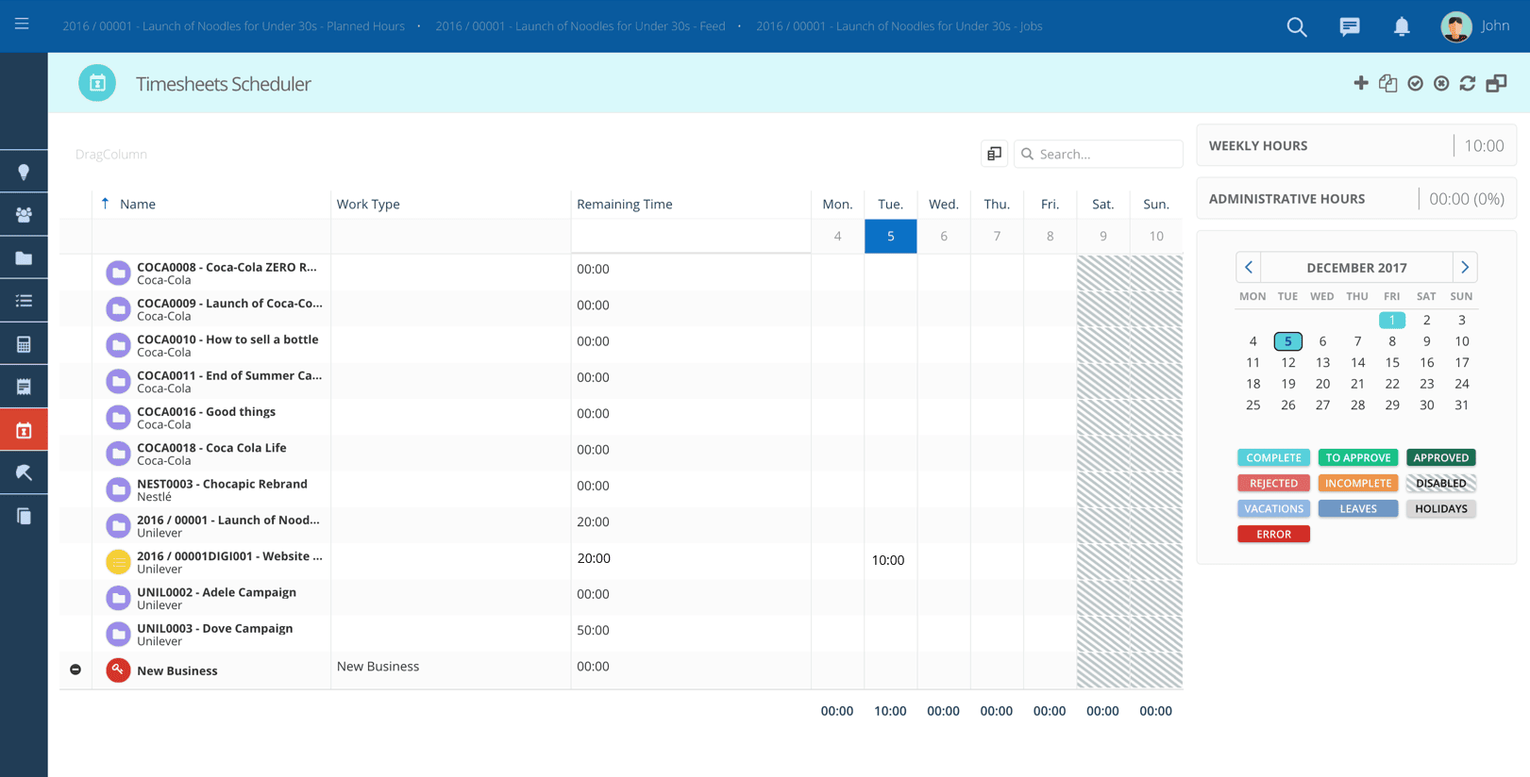This screenshot has width=1530, height=777.
Task: Click the plus icon to add timesheet
Action: [1360, 83]
